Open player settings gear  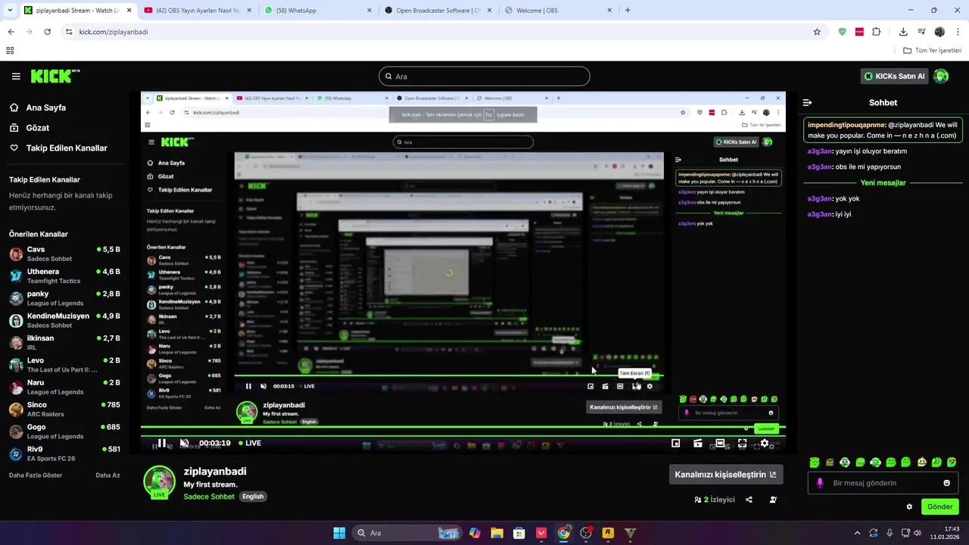pos(765,444)
